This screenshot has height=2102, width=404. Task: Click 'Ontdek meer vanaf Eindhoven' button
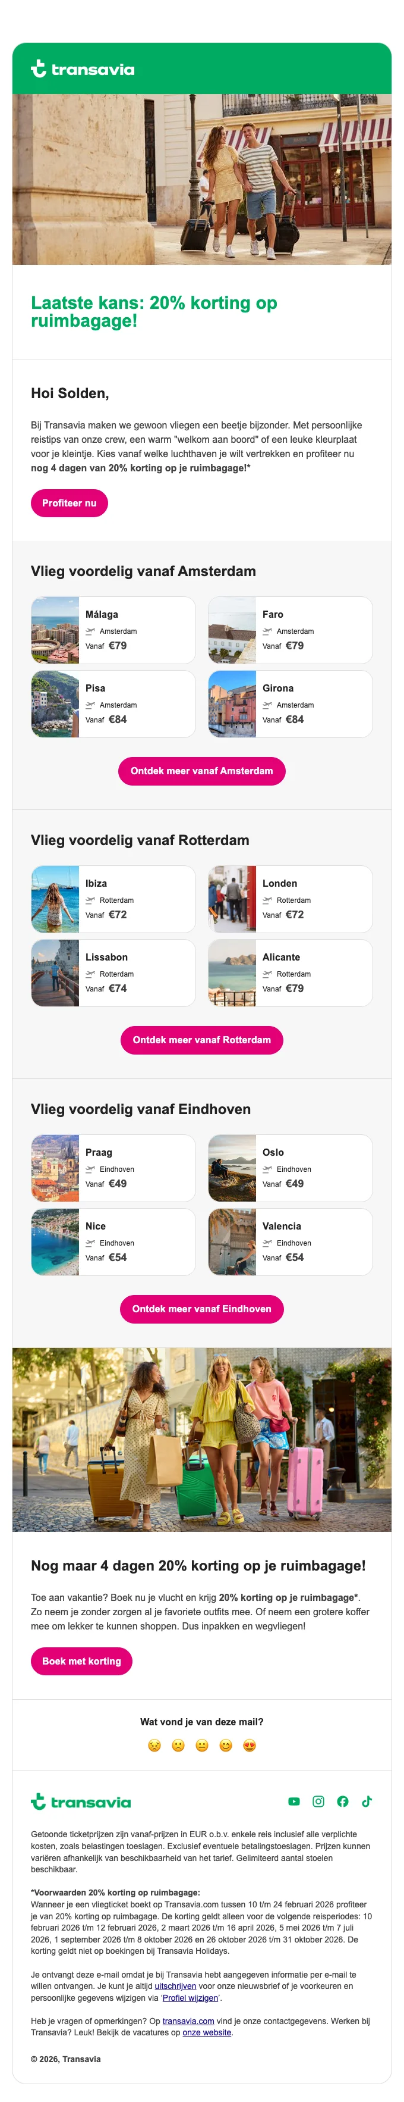point(202,1309)
